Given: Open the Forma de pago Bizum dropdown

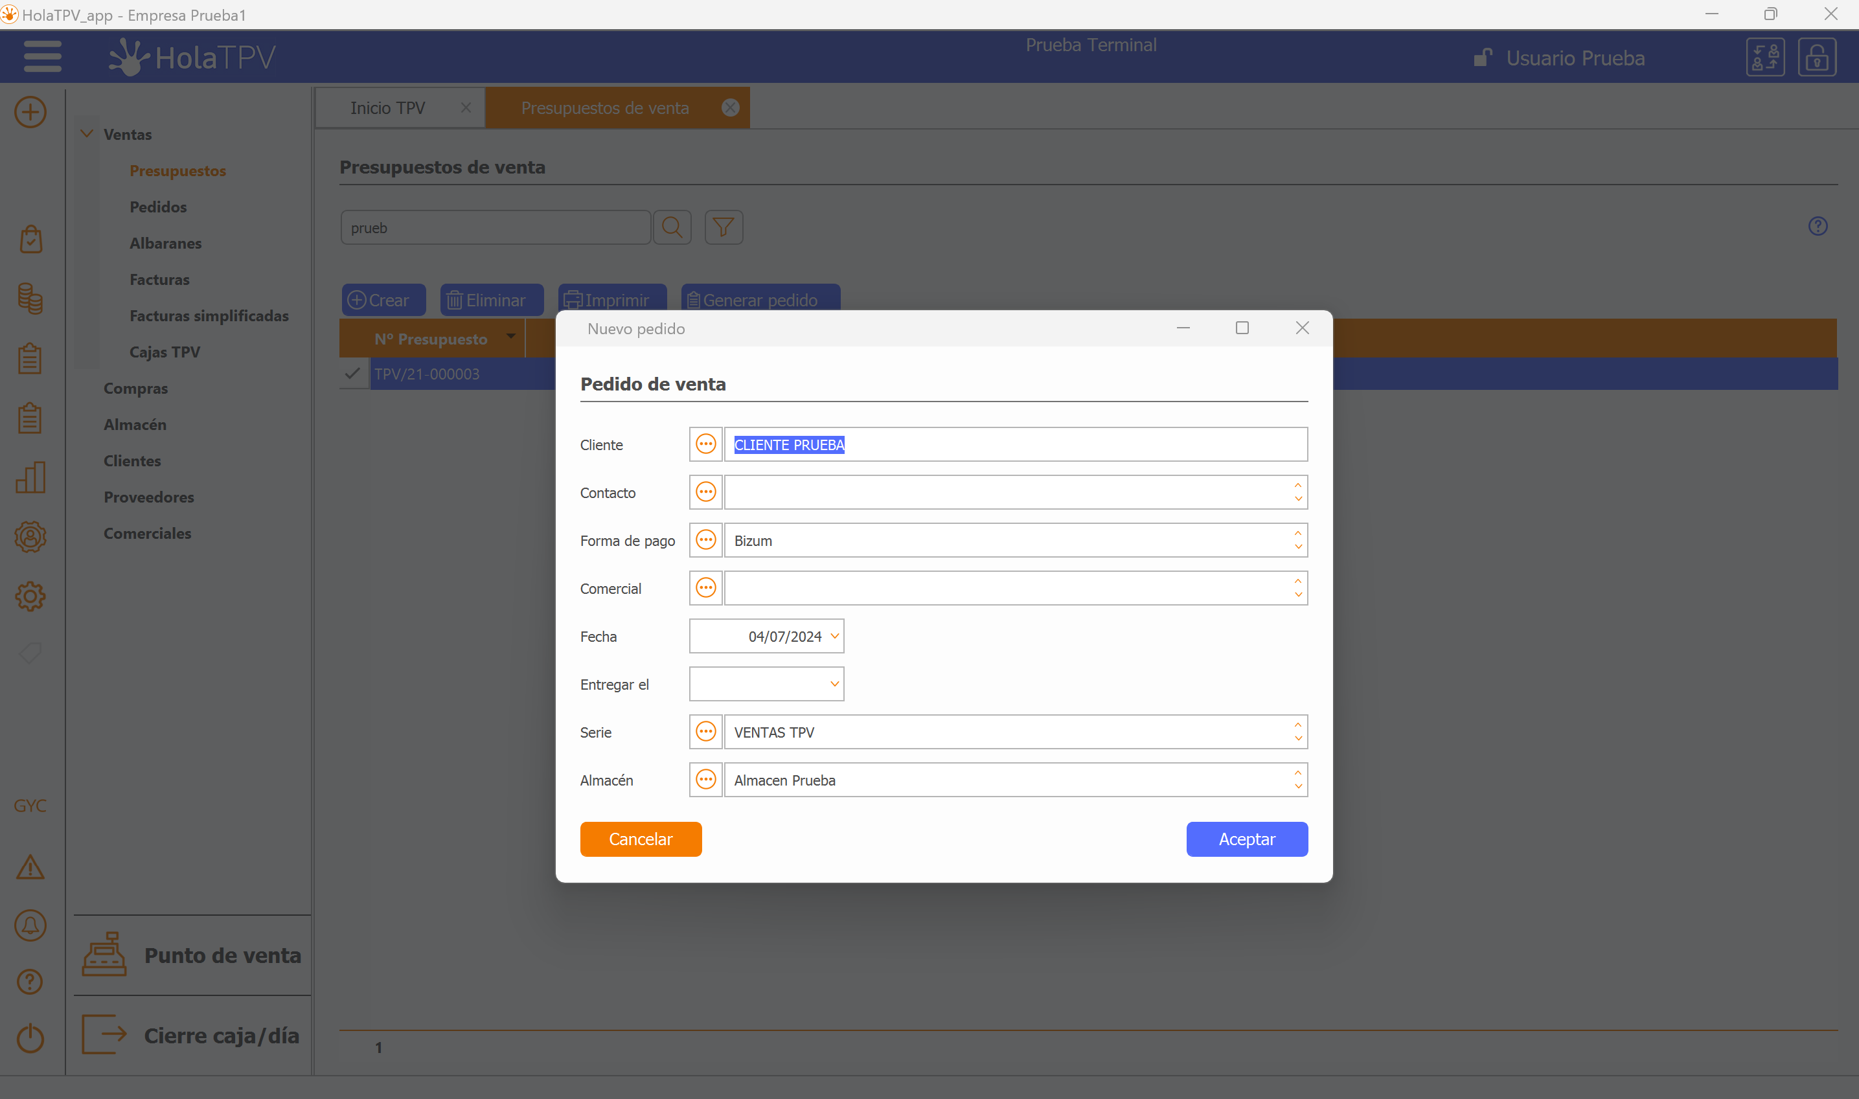Looking at the screenshot, I should click(1297, 540).
